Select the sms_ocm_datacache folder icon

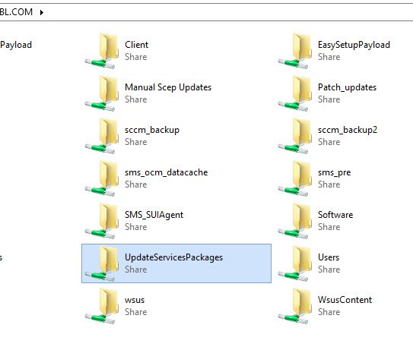(x=101, y=178)
